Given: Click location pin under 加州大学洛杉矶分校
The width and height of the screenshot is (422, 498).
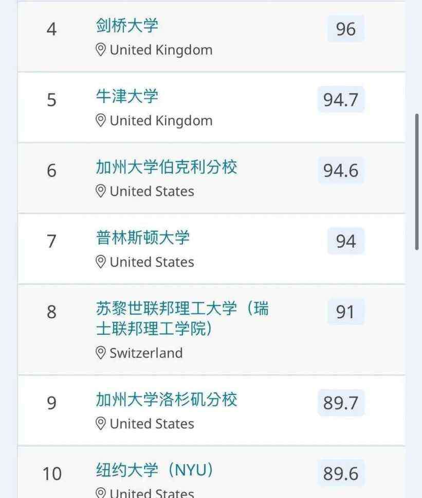Looking at the screenshot, I should (x=101, y=424).
